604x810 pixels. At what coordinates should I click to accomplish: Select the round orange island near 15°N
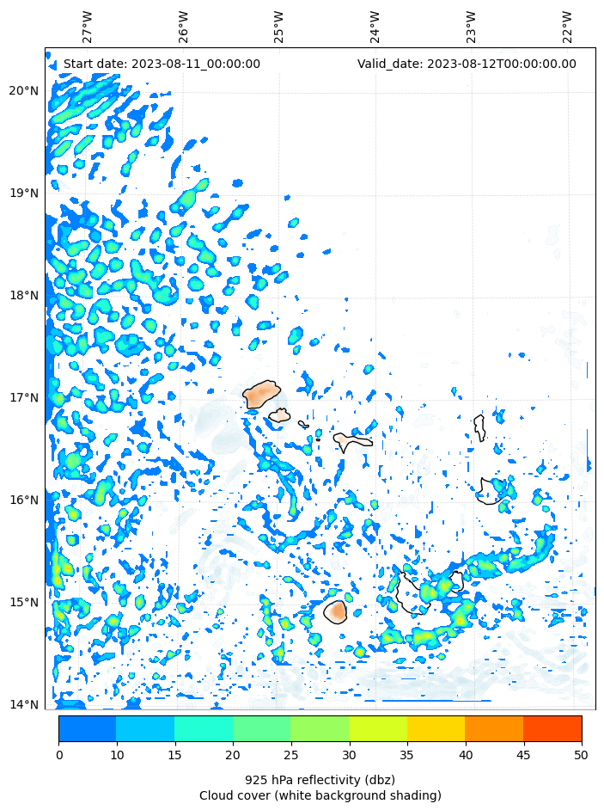coord(335,611)
